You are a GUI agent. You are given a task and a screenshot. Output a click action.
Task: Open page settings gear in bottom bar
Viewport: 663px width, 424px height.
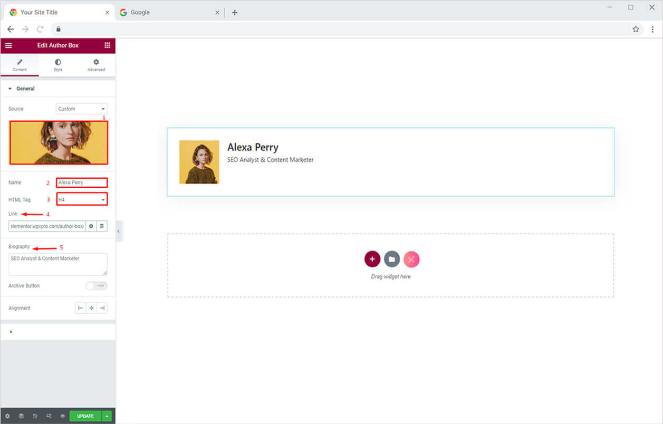pyautogui.click(x=7, y=416)
